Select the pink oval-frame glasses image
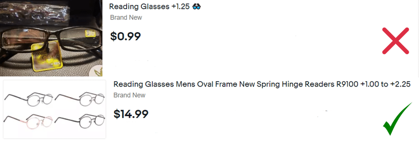Screen dimensions: 419x155 coord(28,120)
